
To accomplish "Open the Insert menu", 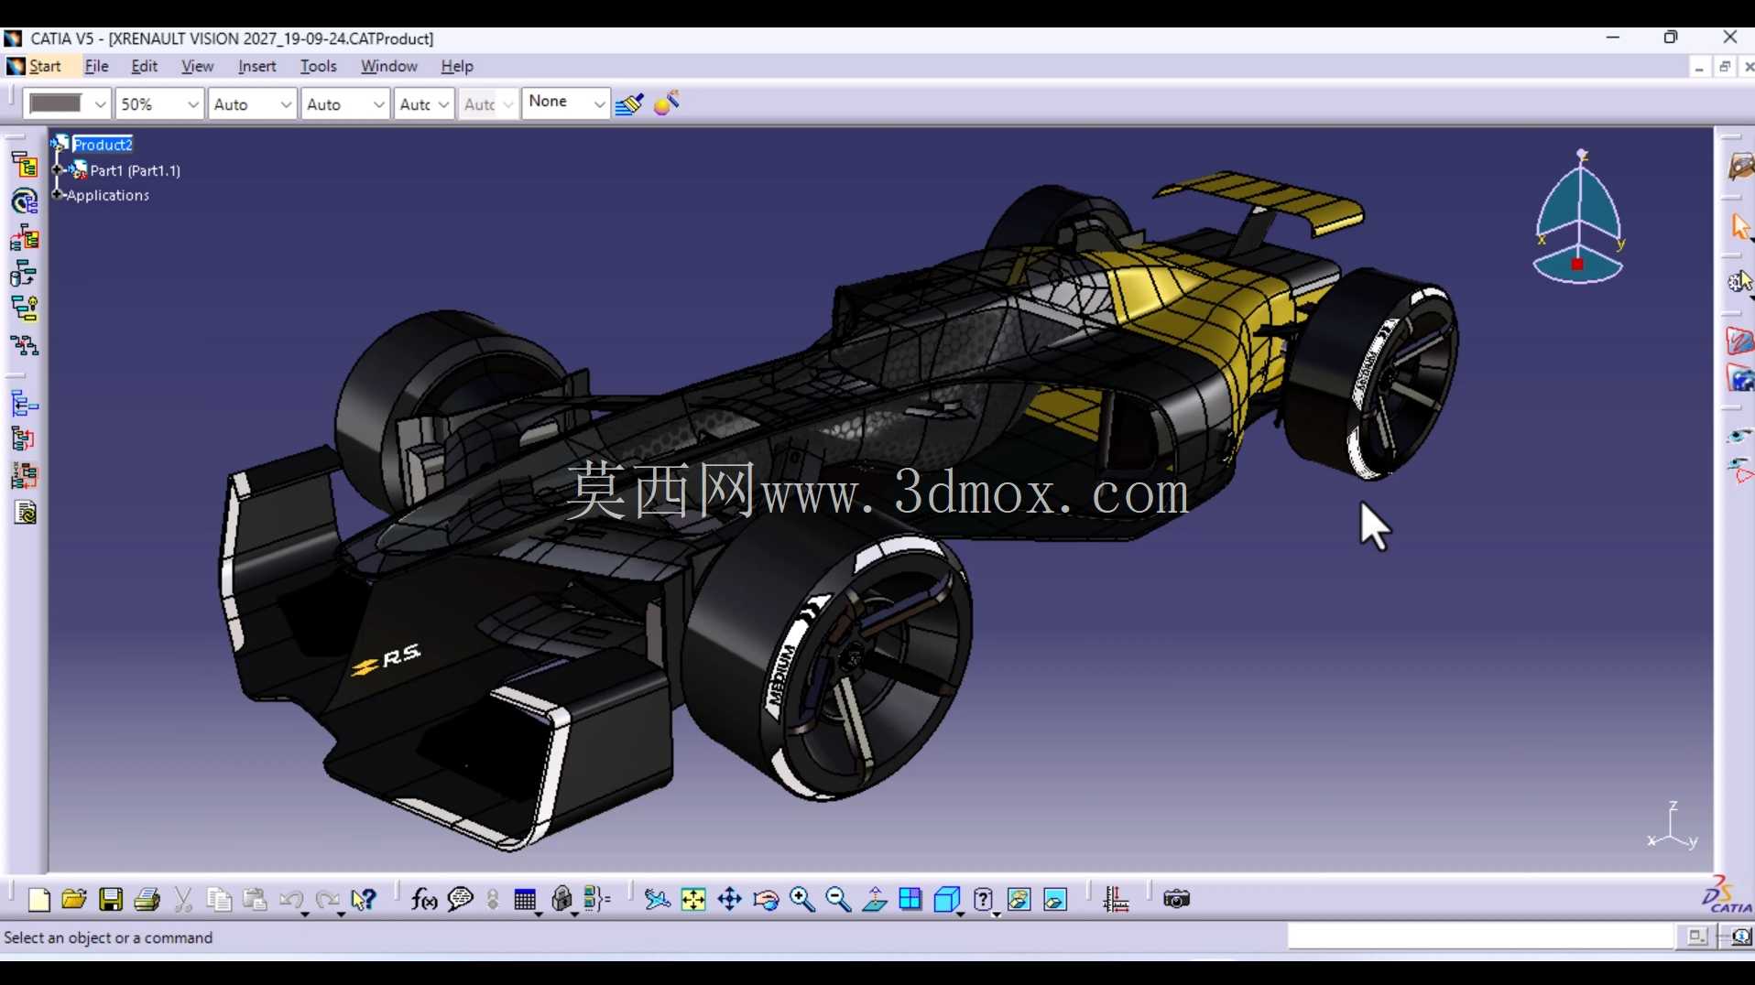I will [x=257, y=66].
